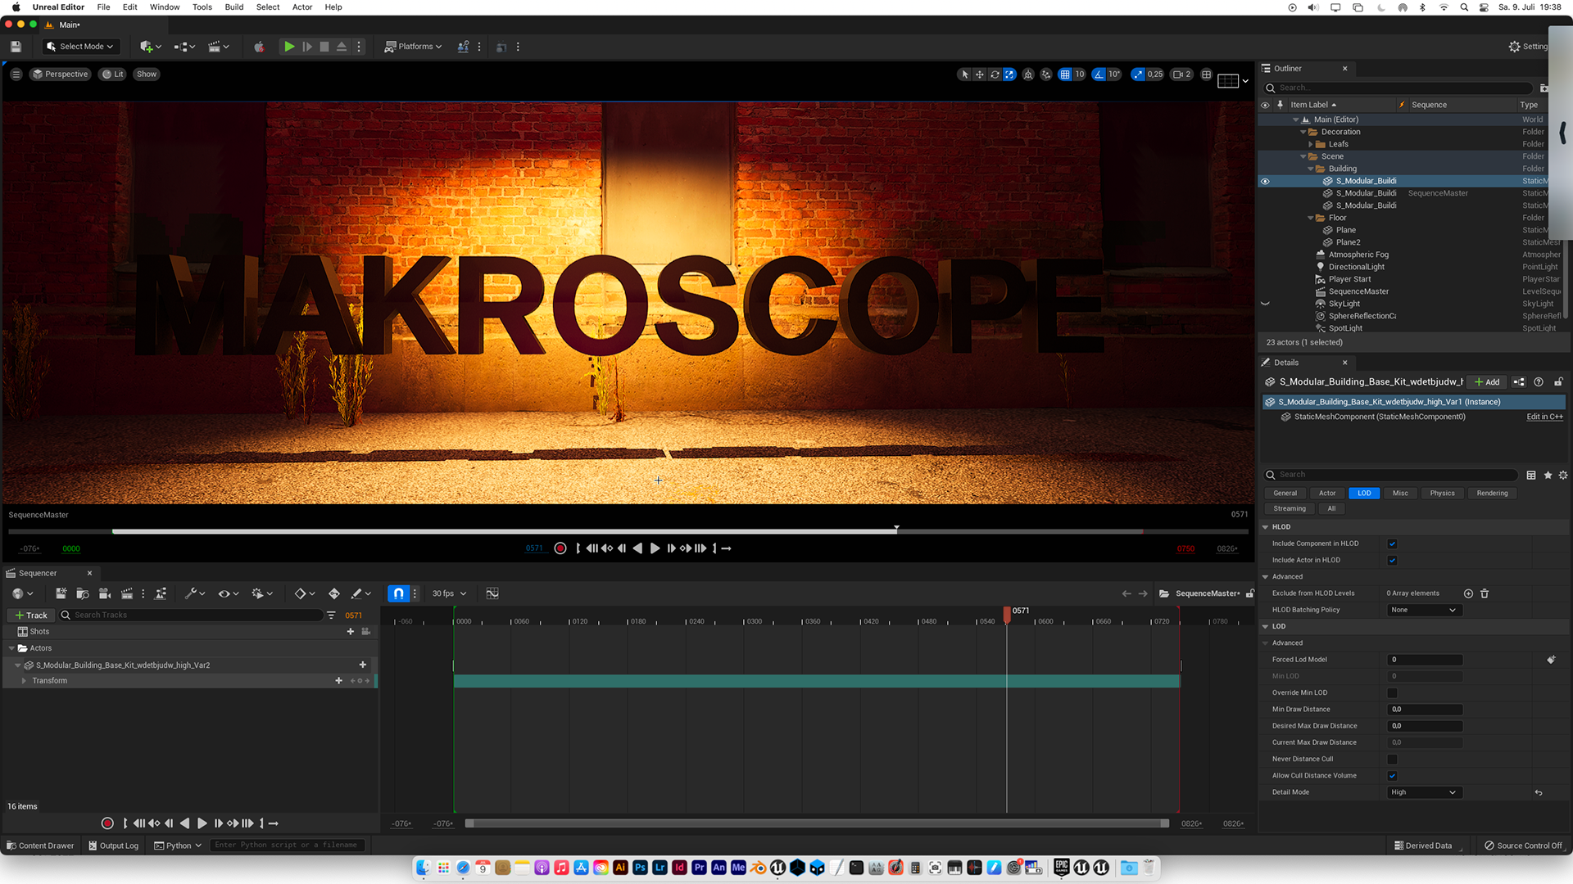Open the sequencer curve editor icon
This screenshot has width=1573, height=884.
492,593
